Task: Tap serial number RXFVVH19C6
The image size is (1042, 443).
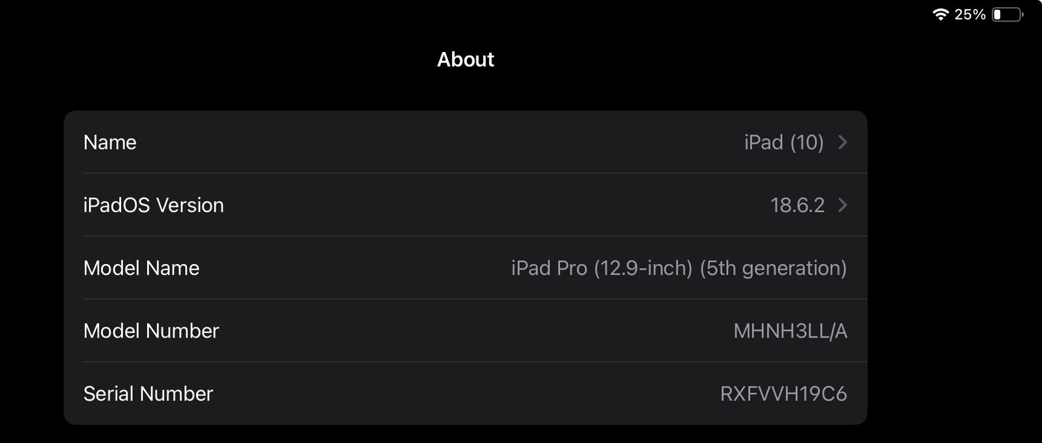Action: coord(783,394)
